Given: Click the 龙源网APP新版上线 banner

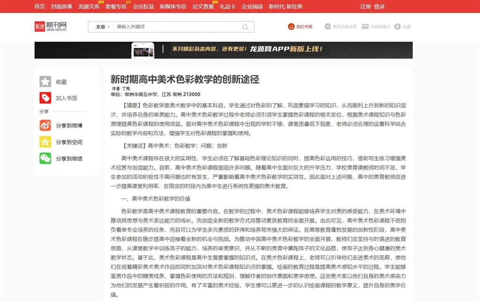Looking at the screenshot, I should pos(224,50).
